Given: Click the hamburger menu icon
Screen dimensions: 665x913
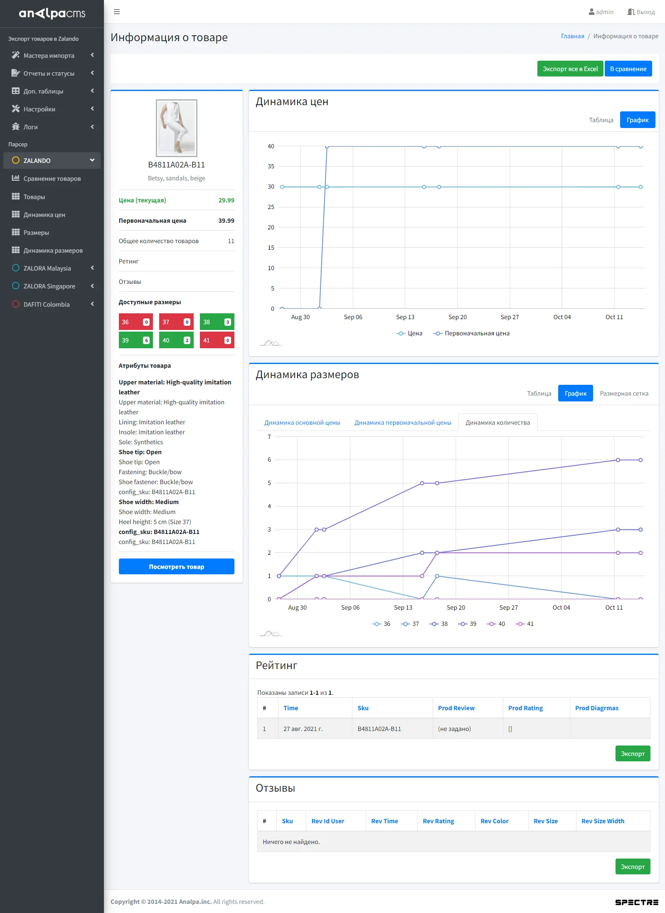Looking at the screenshot, I should (117, 12).
